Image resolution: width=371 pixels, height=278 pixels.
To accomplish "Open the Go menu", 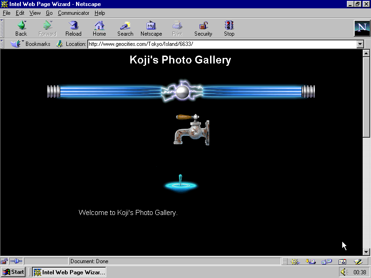I will coord(49,13).
